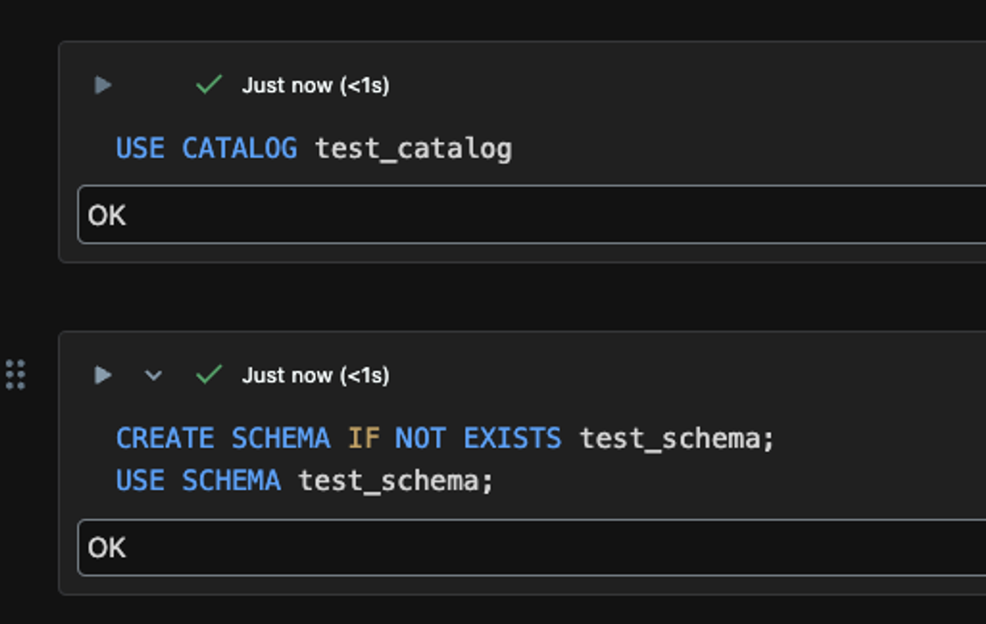Click the USE SCHEMA line's test_schema
986x624 pixels.
pos(389,481)
